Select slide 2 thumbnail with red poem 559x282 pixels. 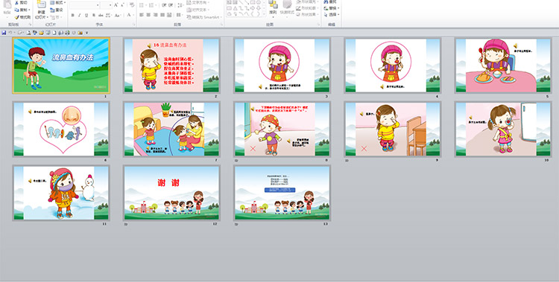(171, 65)
